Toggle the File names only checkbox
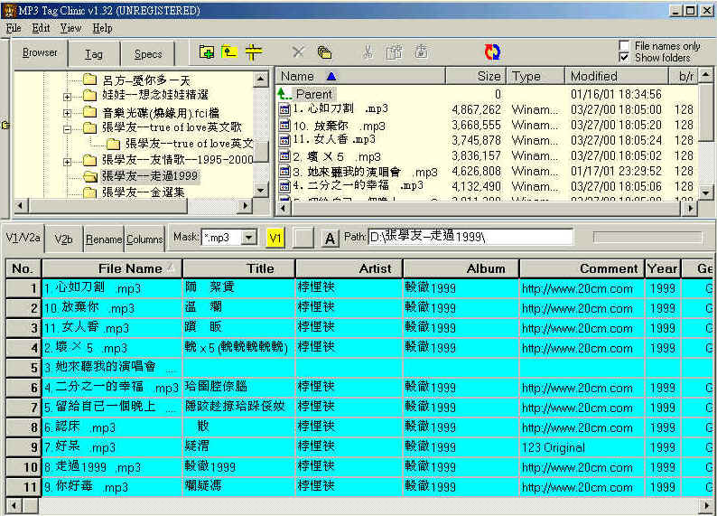 coord(624,45)
